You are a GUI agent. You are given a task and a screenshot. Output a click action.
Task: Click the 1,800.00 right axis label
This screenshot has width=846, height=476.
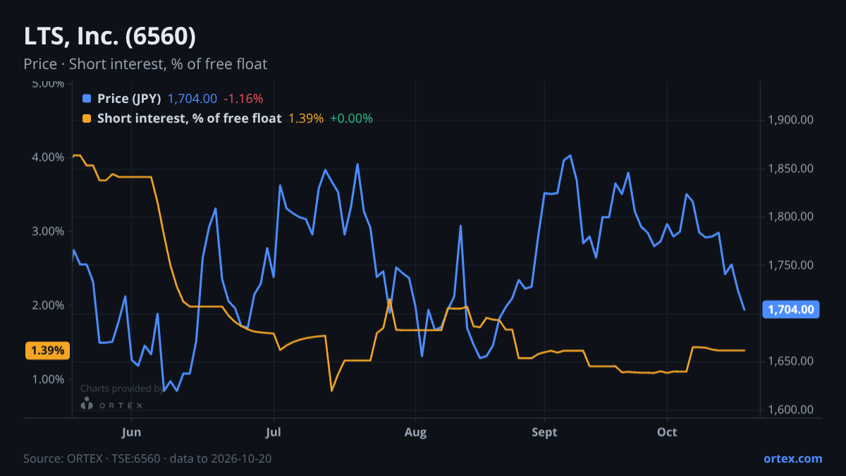coord(791,216)
